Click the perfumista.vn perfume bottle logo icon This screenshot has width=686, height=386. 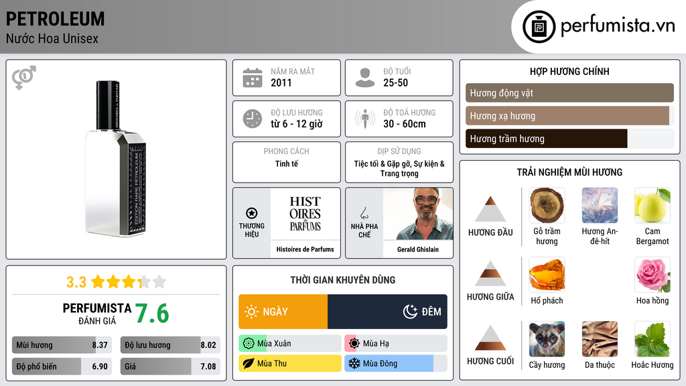pos(539,27)
